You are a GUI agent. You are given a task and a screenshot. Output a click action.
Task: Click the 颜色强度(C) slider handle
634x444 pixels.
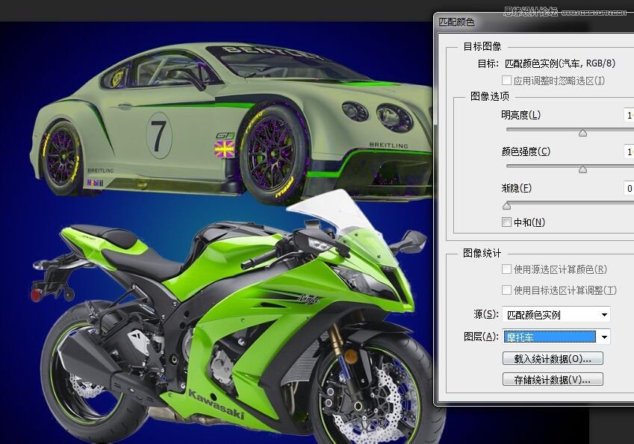coord(582,169)
